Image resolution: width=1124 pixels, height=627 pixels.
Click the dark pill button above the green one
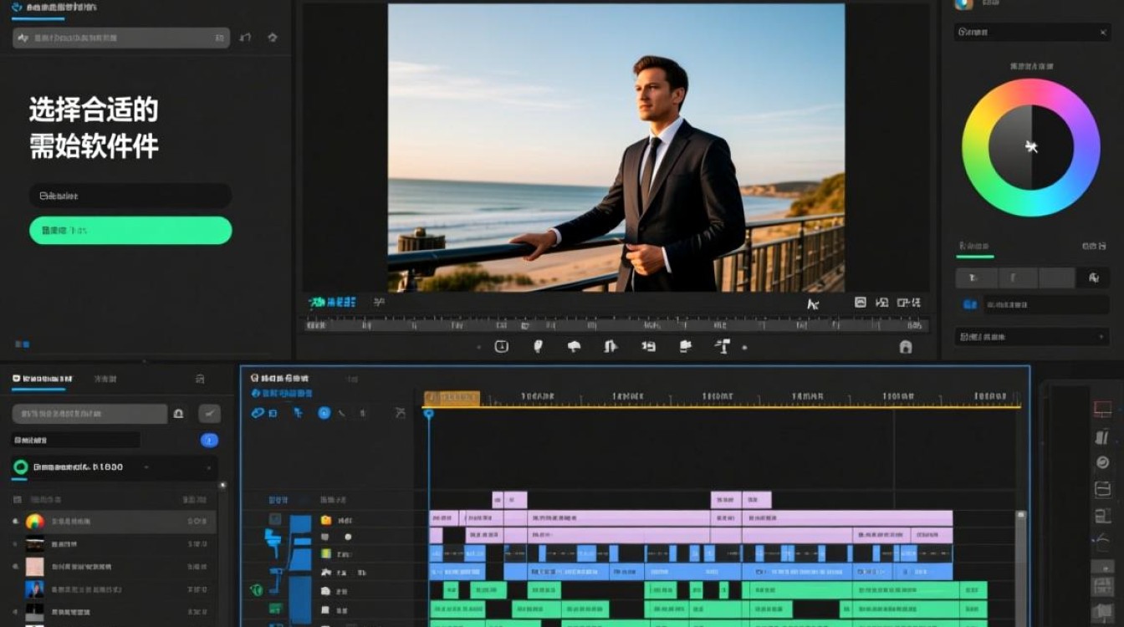point(130,196)
